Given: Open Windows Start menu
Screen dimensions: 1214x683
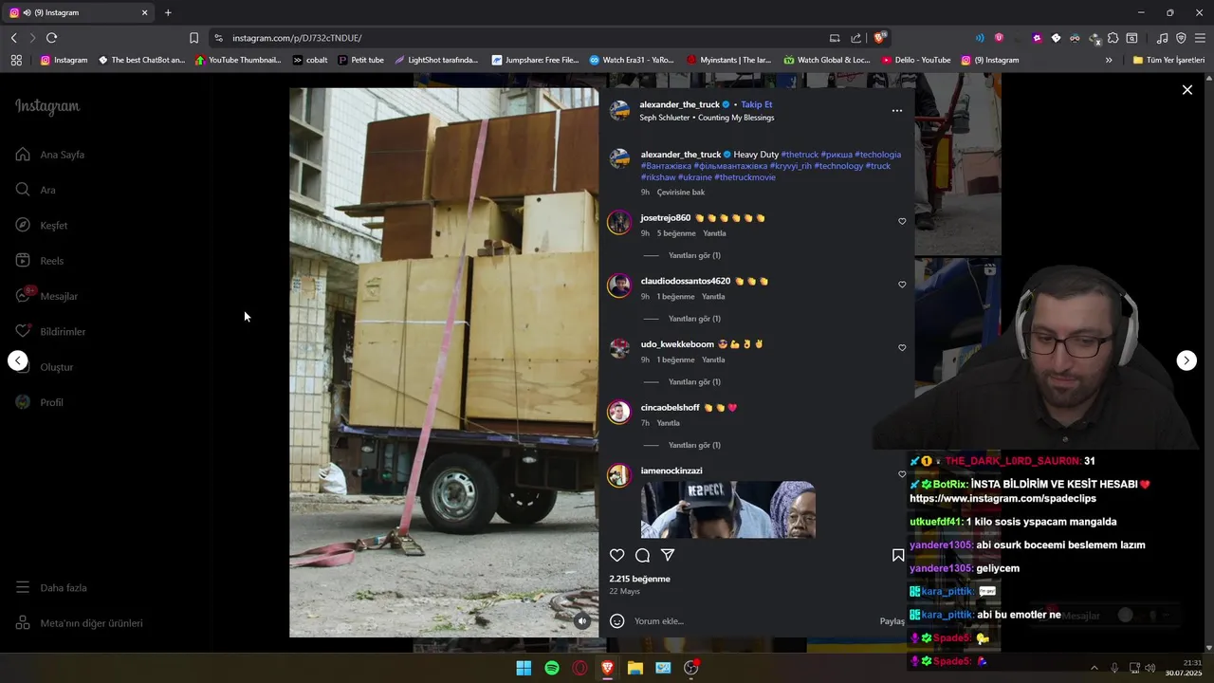Looking at the screenshot, I should tap(524, 668).
